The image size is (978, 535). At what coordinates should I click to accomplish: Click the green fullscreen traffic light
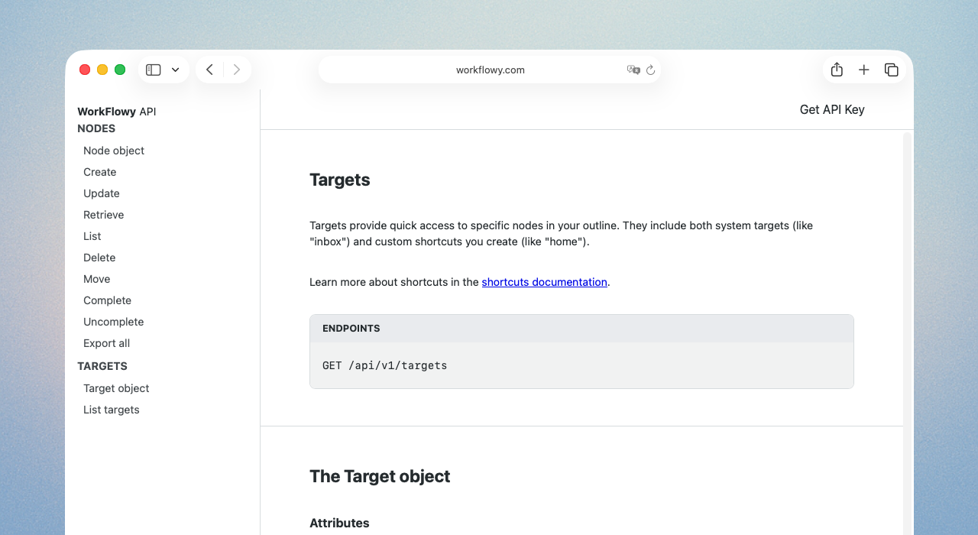coord(120,69)
